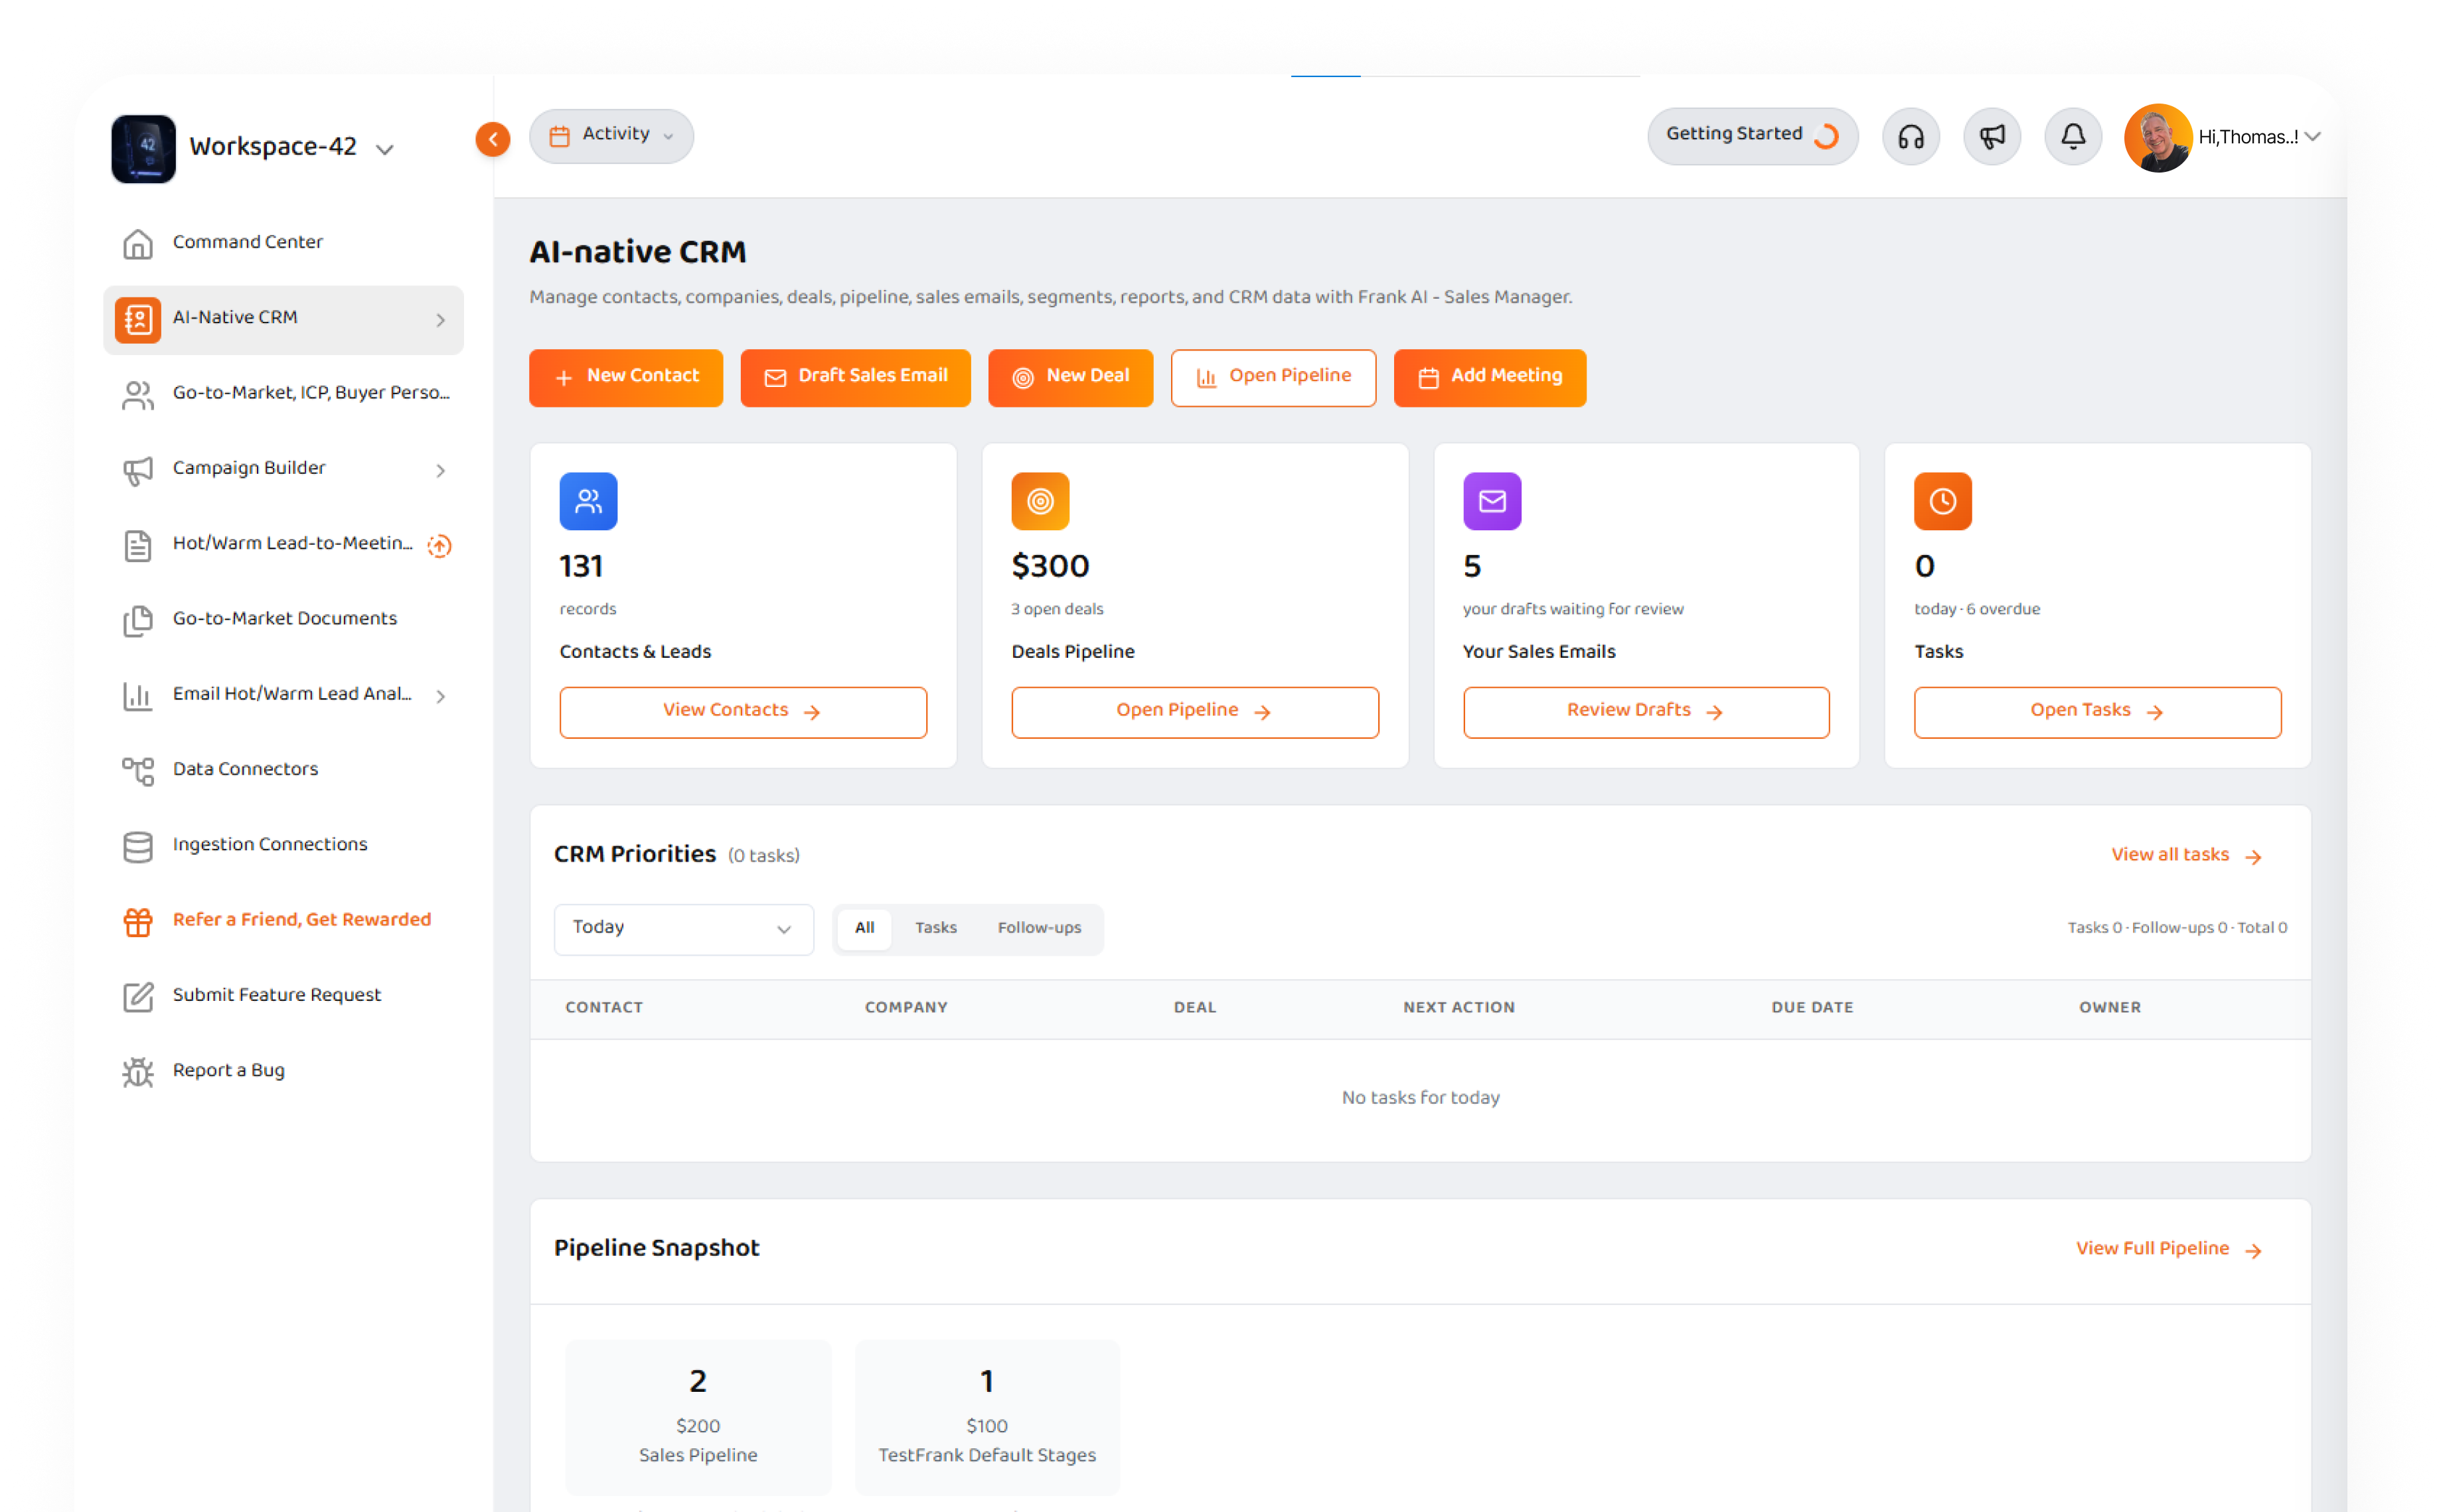The height and width of the screenshot is (1512, 2443).
Task: Click the New Contact button
Action: coord(625,377)
